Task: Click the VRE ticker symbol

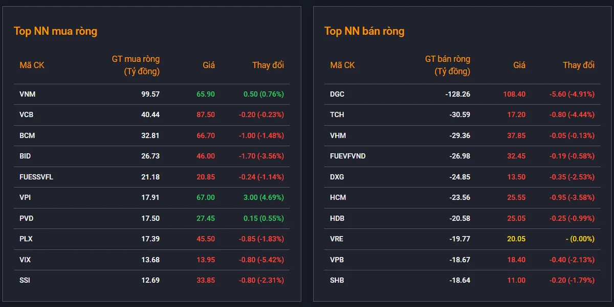Action: (337, 239)
